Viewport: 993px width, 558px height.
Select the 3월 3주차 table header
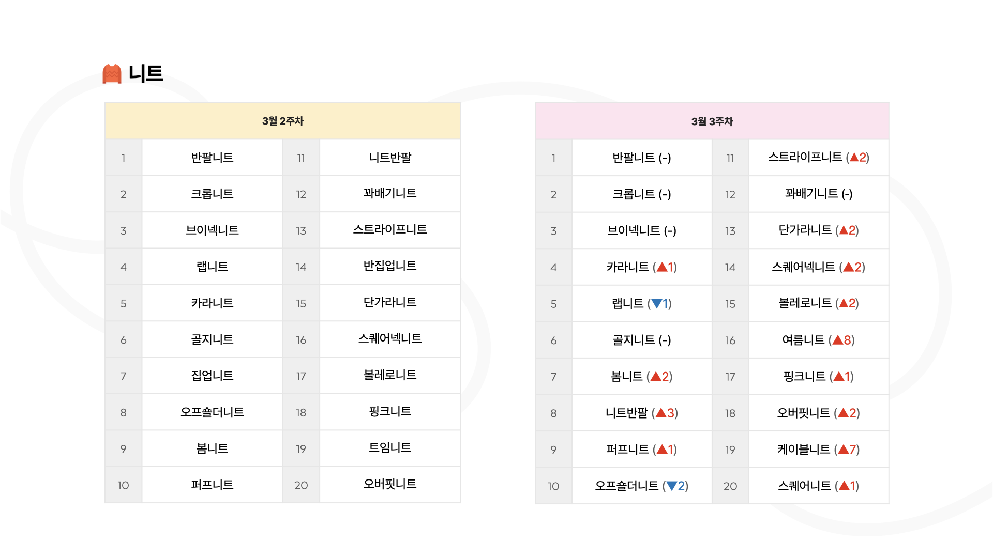click(x=712, y=121)
